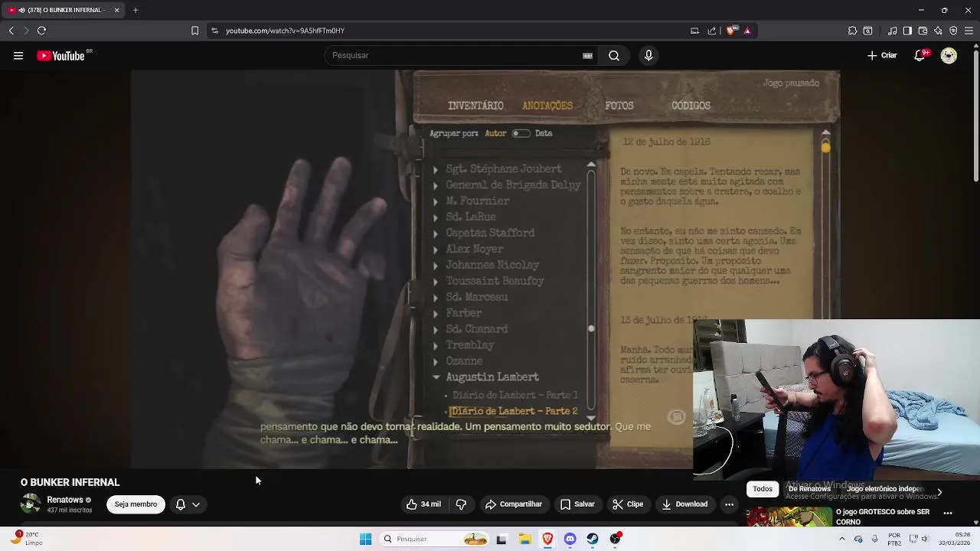Open the browser extensions puzzle icon
This screenshot has height=551, width=980.
coord(852,31)
